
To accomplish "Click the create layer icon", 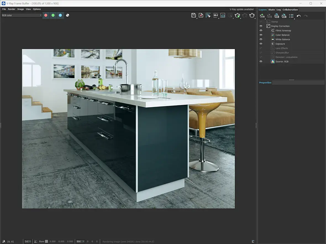I will tap(262, 16).
